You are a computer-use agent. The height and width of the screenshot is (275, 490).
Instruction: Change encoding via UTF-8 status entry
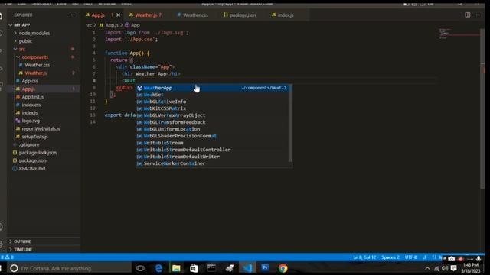coord(410,257)
